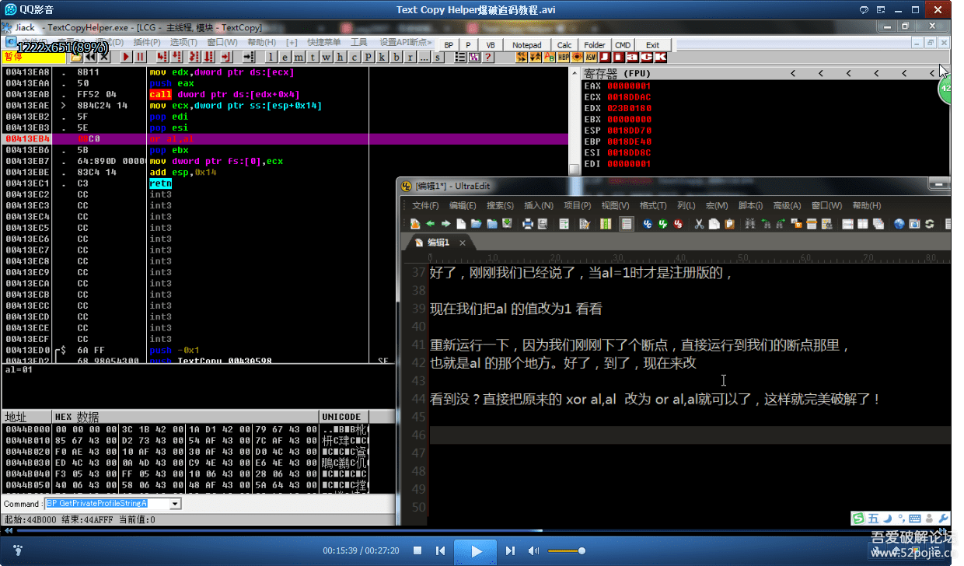Click the ASM icon in debugger toolbar
Viewport: 964px width, 566px height.
591,57
